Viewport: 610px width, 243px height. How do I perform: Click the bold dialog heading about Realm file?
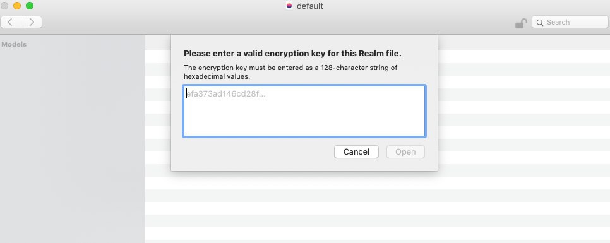292,53
